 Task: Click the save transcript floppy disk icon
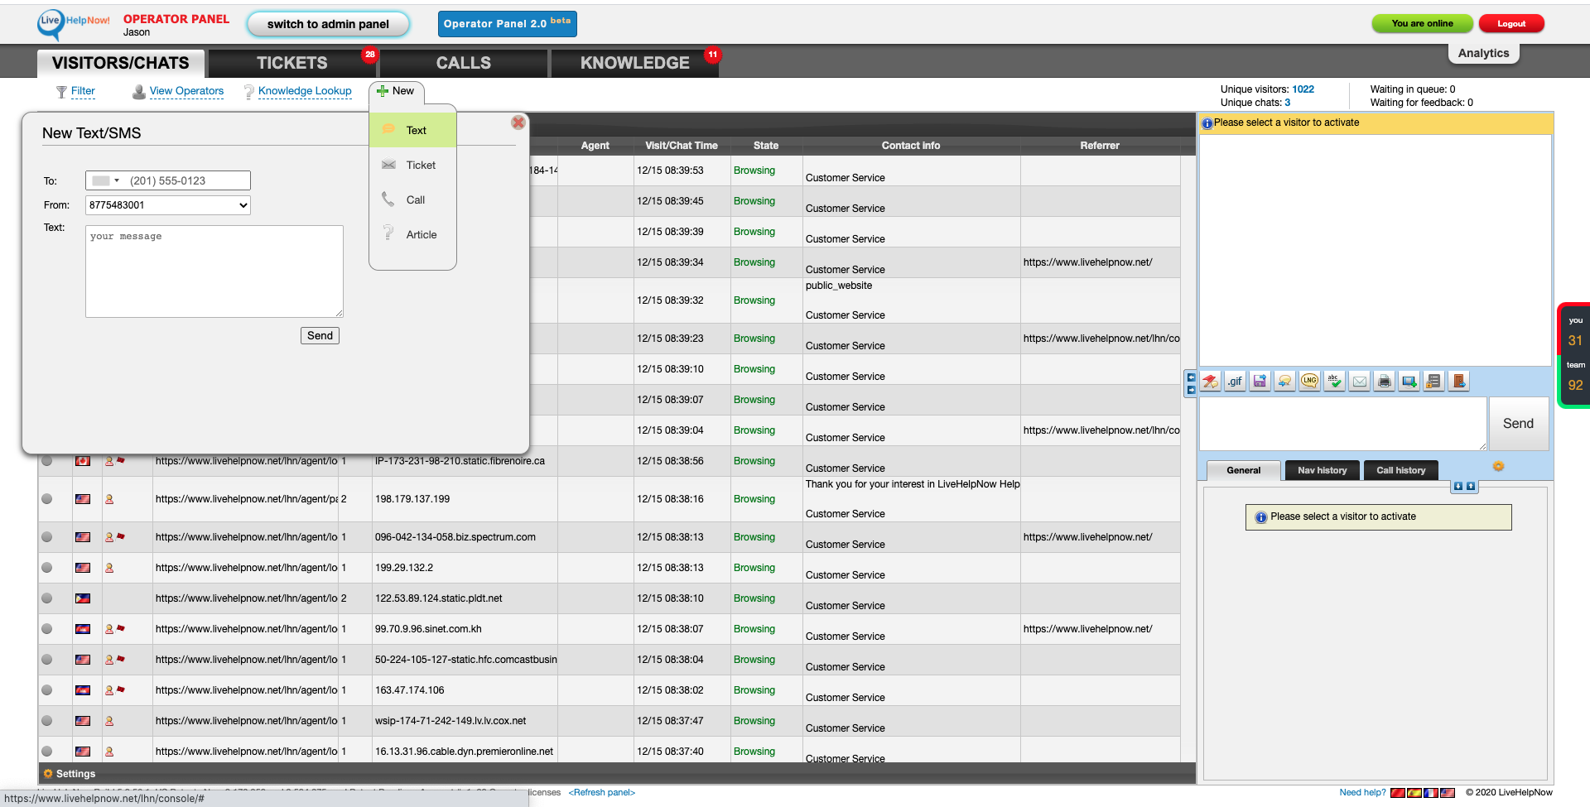1260,382
